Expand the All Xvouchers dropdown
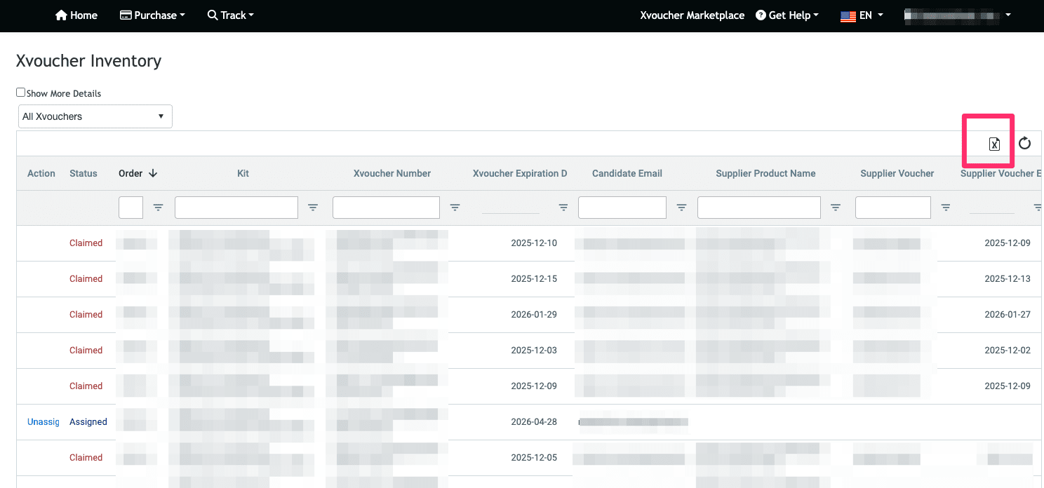Image resolution: width=1044 pixels, height=488 pixels. [x=95, y=116]
